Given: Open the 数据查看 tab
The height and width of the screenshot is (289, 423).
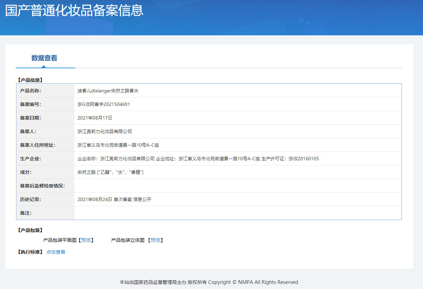Looking at the screenshot, I should pyautogui.click(x=44, y=58).
